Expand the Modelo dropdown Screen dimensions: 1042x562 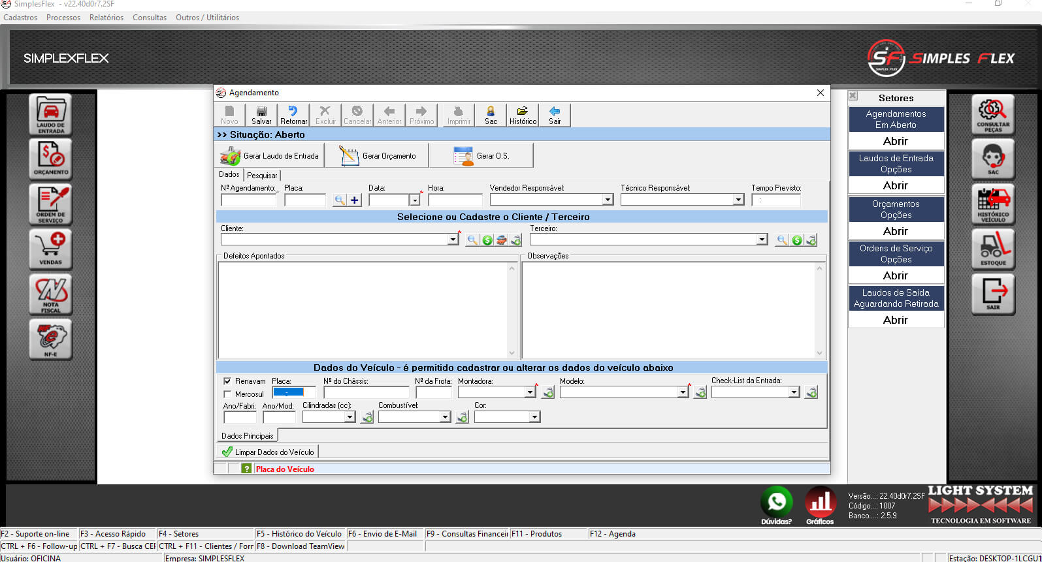(682, 392)
